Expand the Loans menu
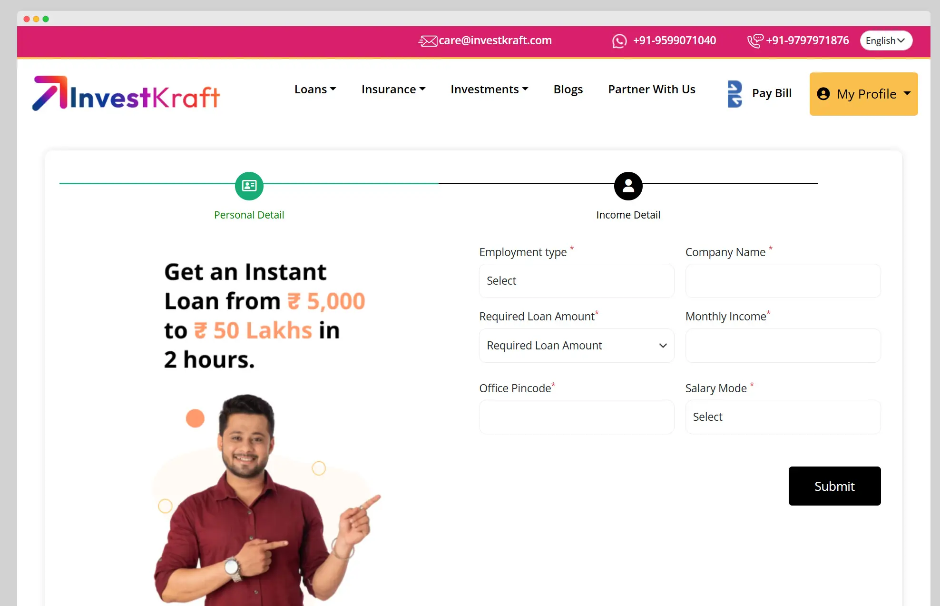 [x=315, y=89]
